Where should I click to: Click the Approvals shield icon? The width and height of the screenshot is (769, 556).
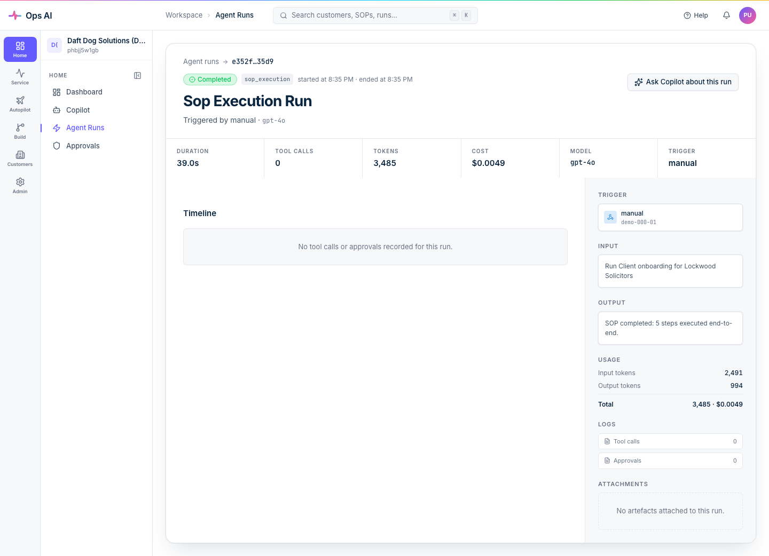57,146
